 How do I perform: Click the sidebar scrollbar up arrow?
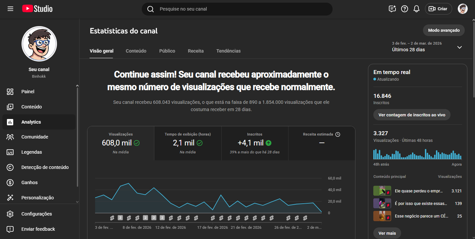pyautogui.click(x=77, y=86)
